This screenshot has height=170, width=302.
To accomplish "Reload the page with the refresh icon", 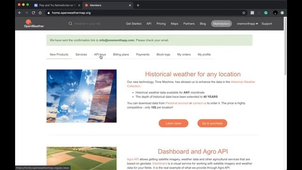I will [34, 13].
